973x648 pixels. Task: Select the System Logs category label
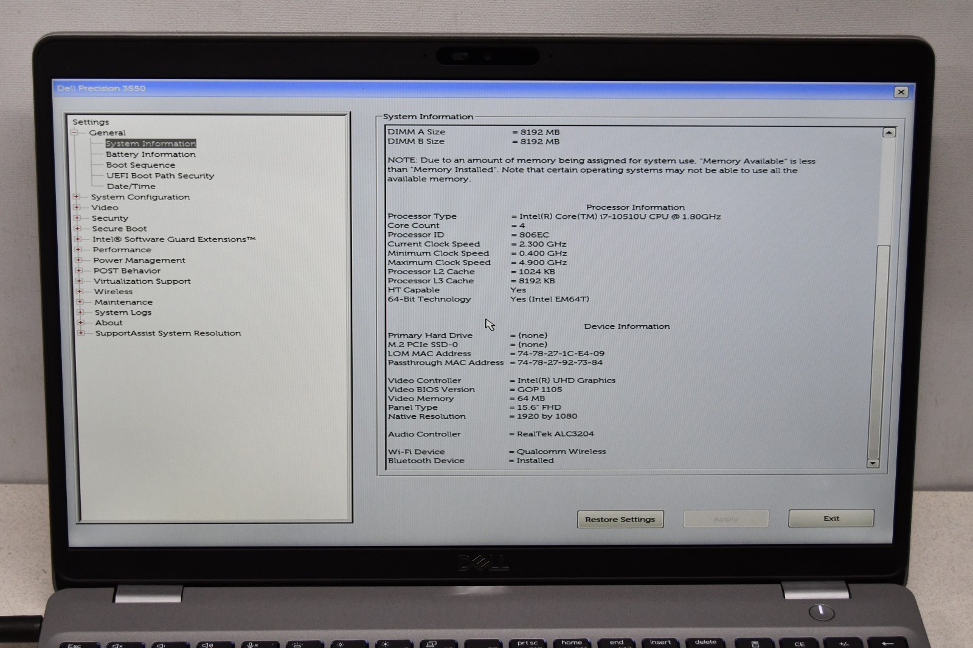coord(123,312)
